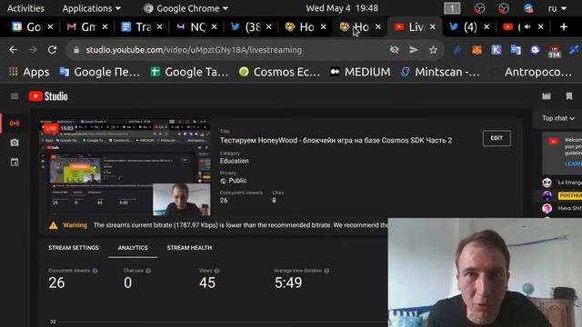Click the live stream preview thumbnail
This screenshot has height=327, width=582.
click(x=125, y=167)
